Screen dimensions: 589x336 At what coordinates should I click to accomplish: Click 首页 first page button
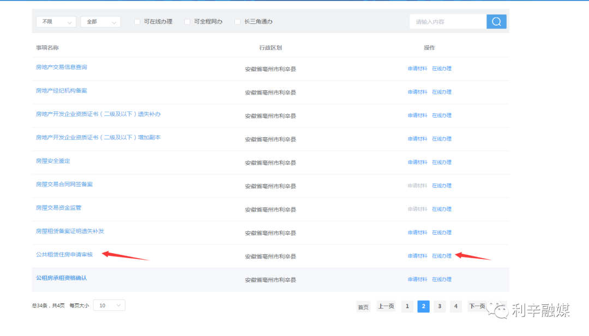click(363, 307)
